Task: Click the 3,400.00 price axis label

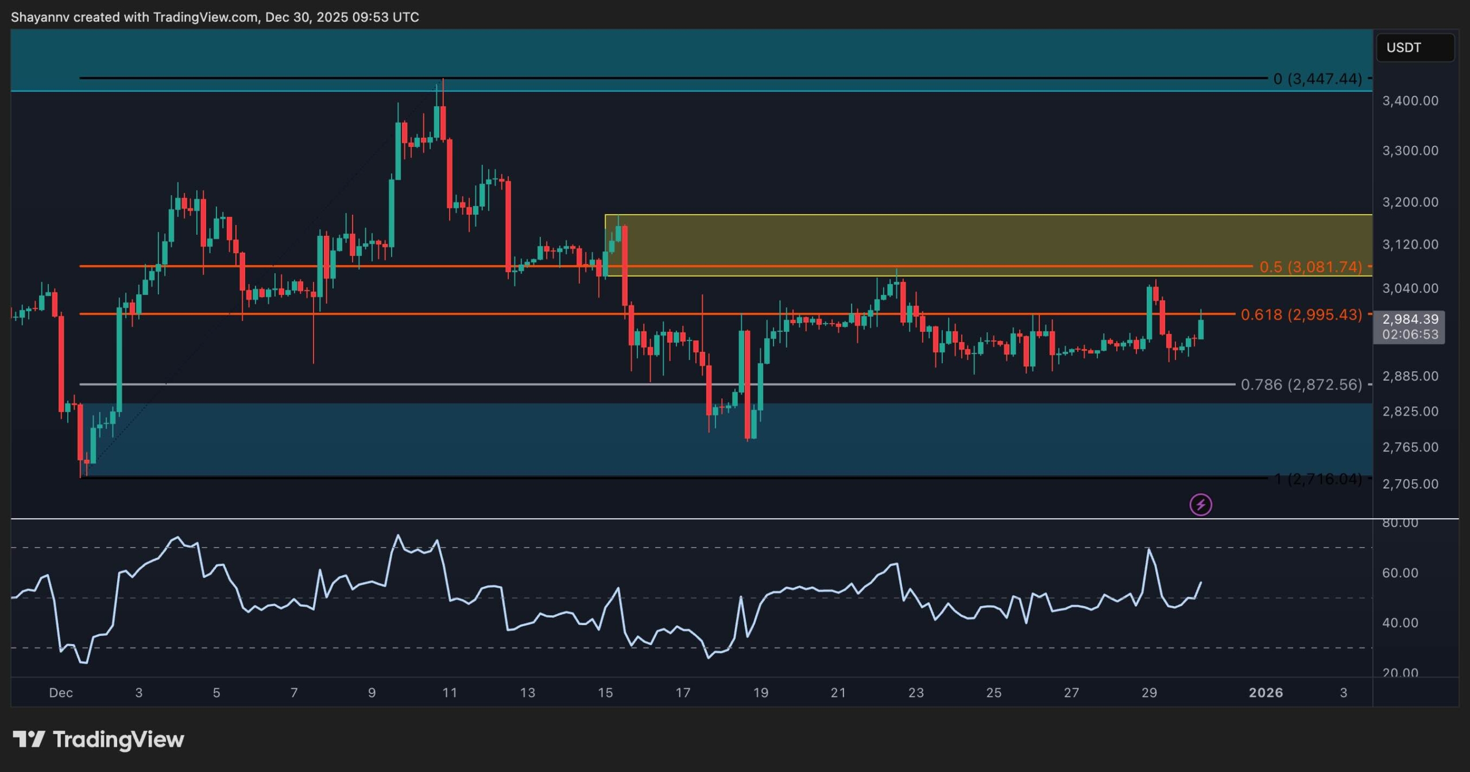Action: point(1410,101)
